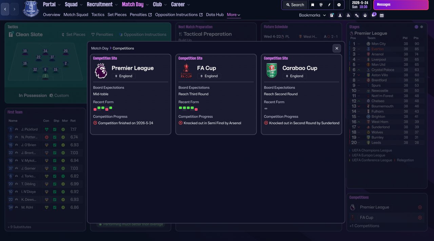Toggle first Stages page dot

(416, 27)
